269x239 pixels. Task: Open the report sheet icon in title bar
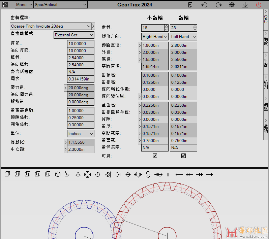click(190, 5)
